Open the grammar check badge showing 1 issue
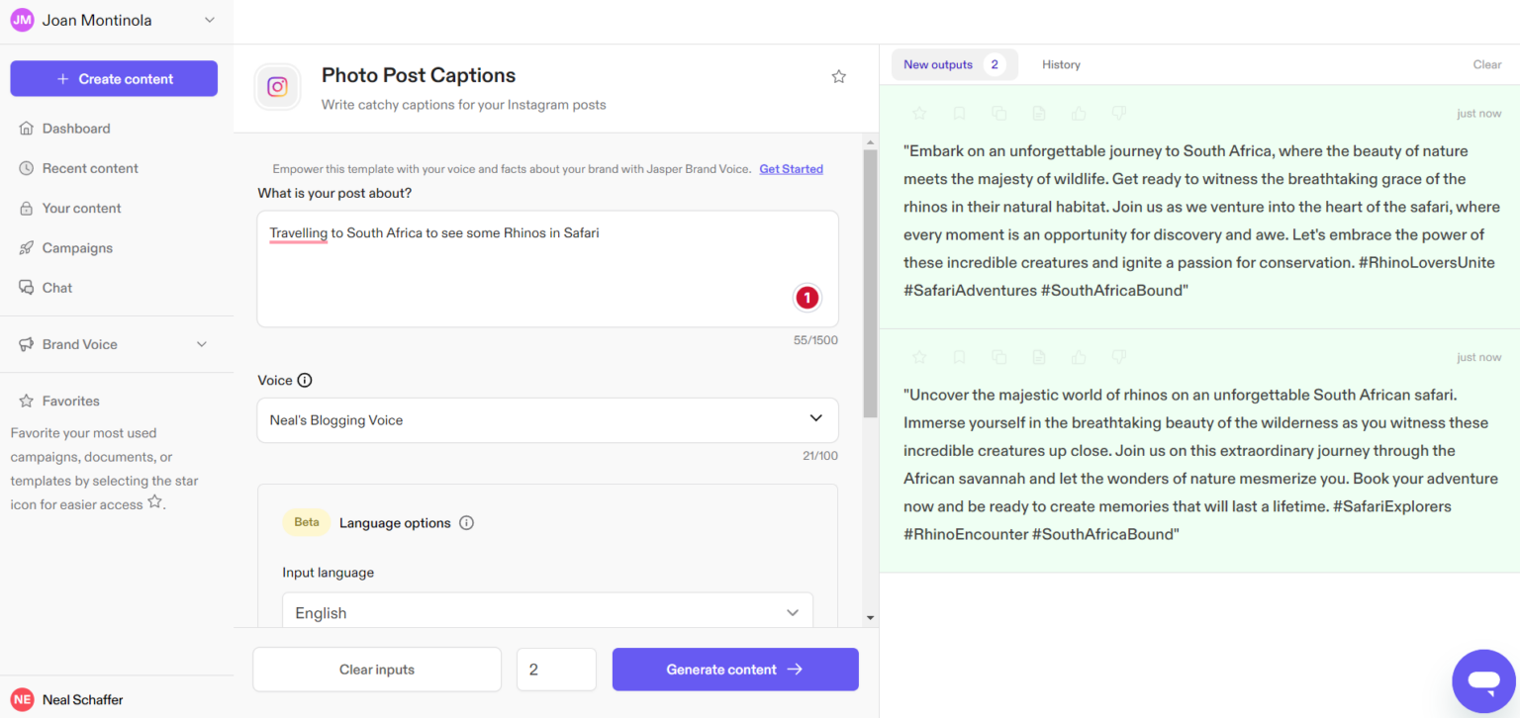This screenshot has height=718, width=1520. (x=807, y=297)
